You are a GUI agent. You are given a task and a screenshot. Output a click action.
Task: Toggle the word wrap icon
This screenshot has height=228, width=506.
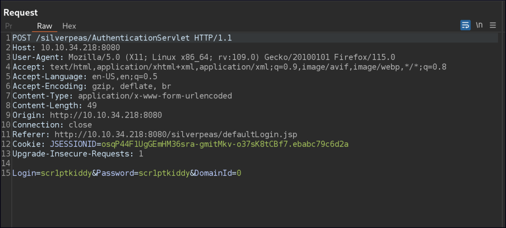pyautogui.click(x=465, y=25)
